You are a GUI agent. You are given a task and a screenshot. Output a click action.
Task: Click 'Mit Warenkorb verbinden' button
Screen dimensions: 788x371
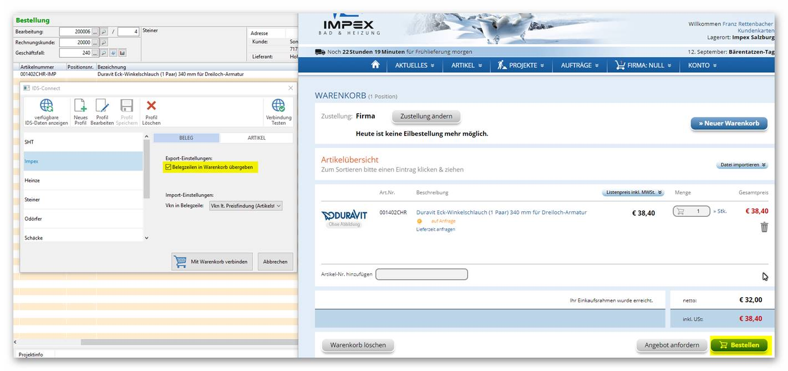tap(212, 262)
